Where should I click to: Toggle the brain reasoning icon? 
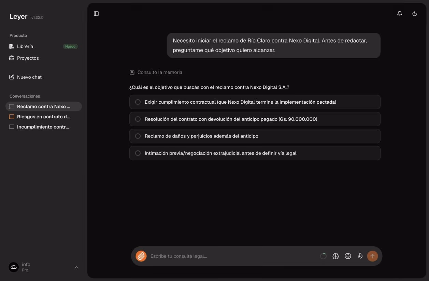point(335,256)
